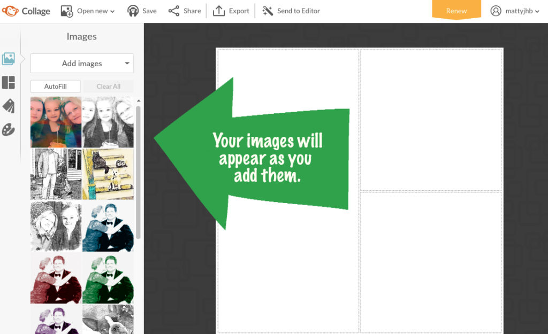Click the Collage title text
Viewport: 548px width, 334px height.
click(36, 11)
